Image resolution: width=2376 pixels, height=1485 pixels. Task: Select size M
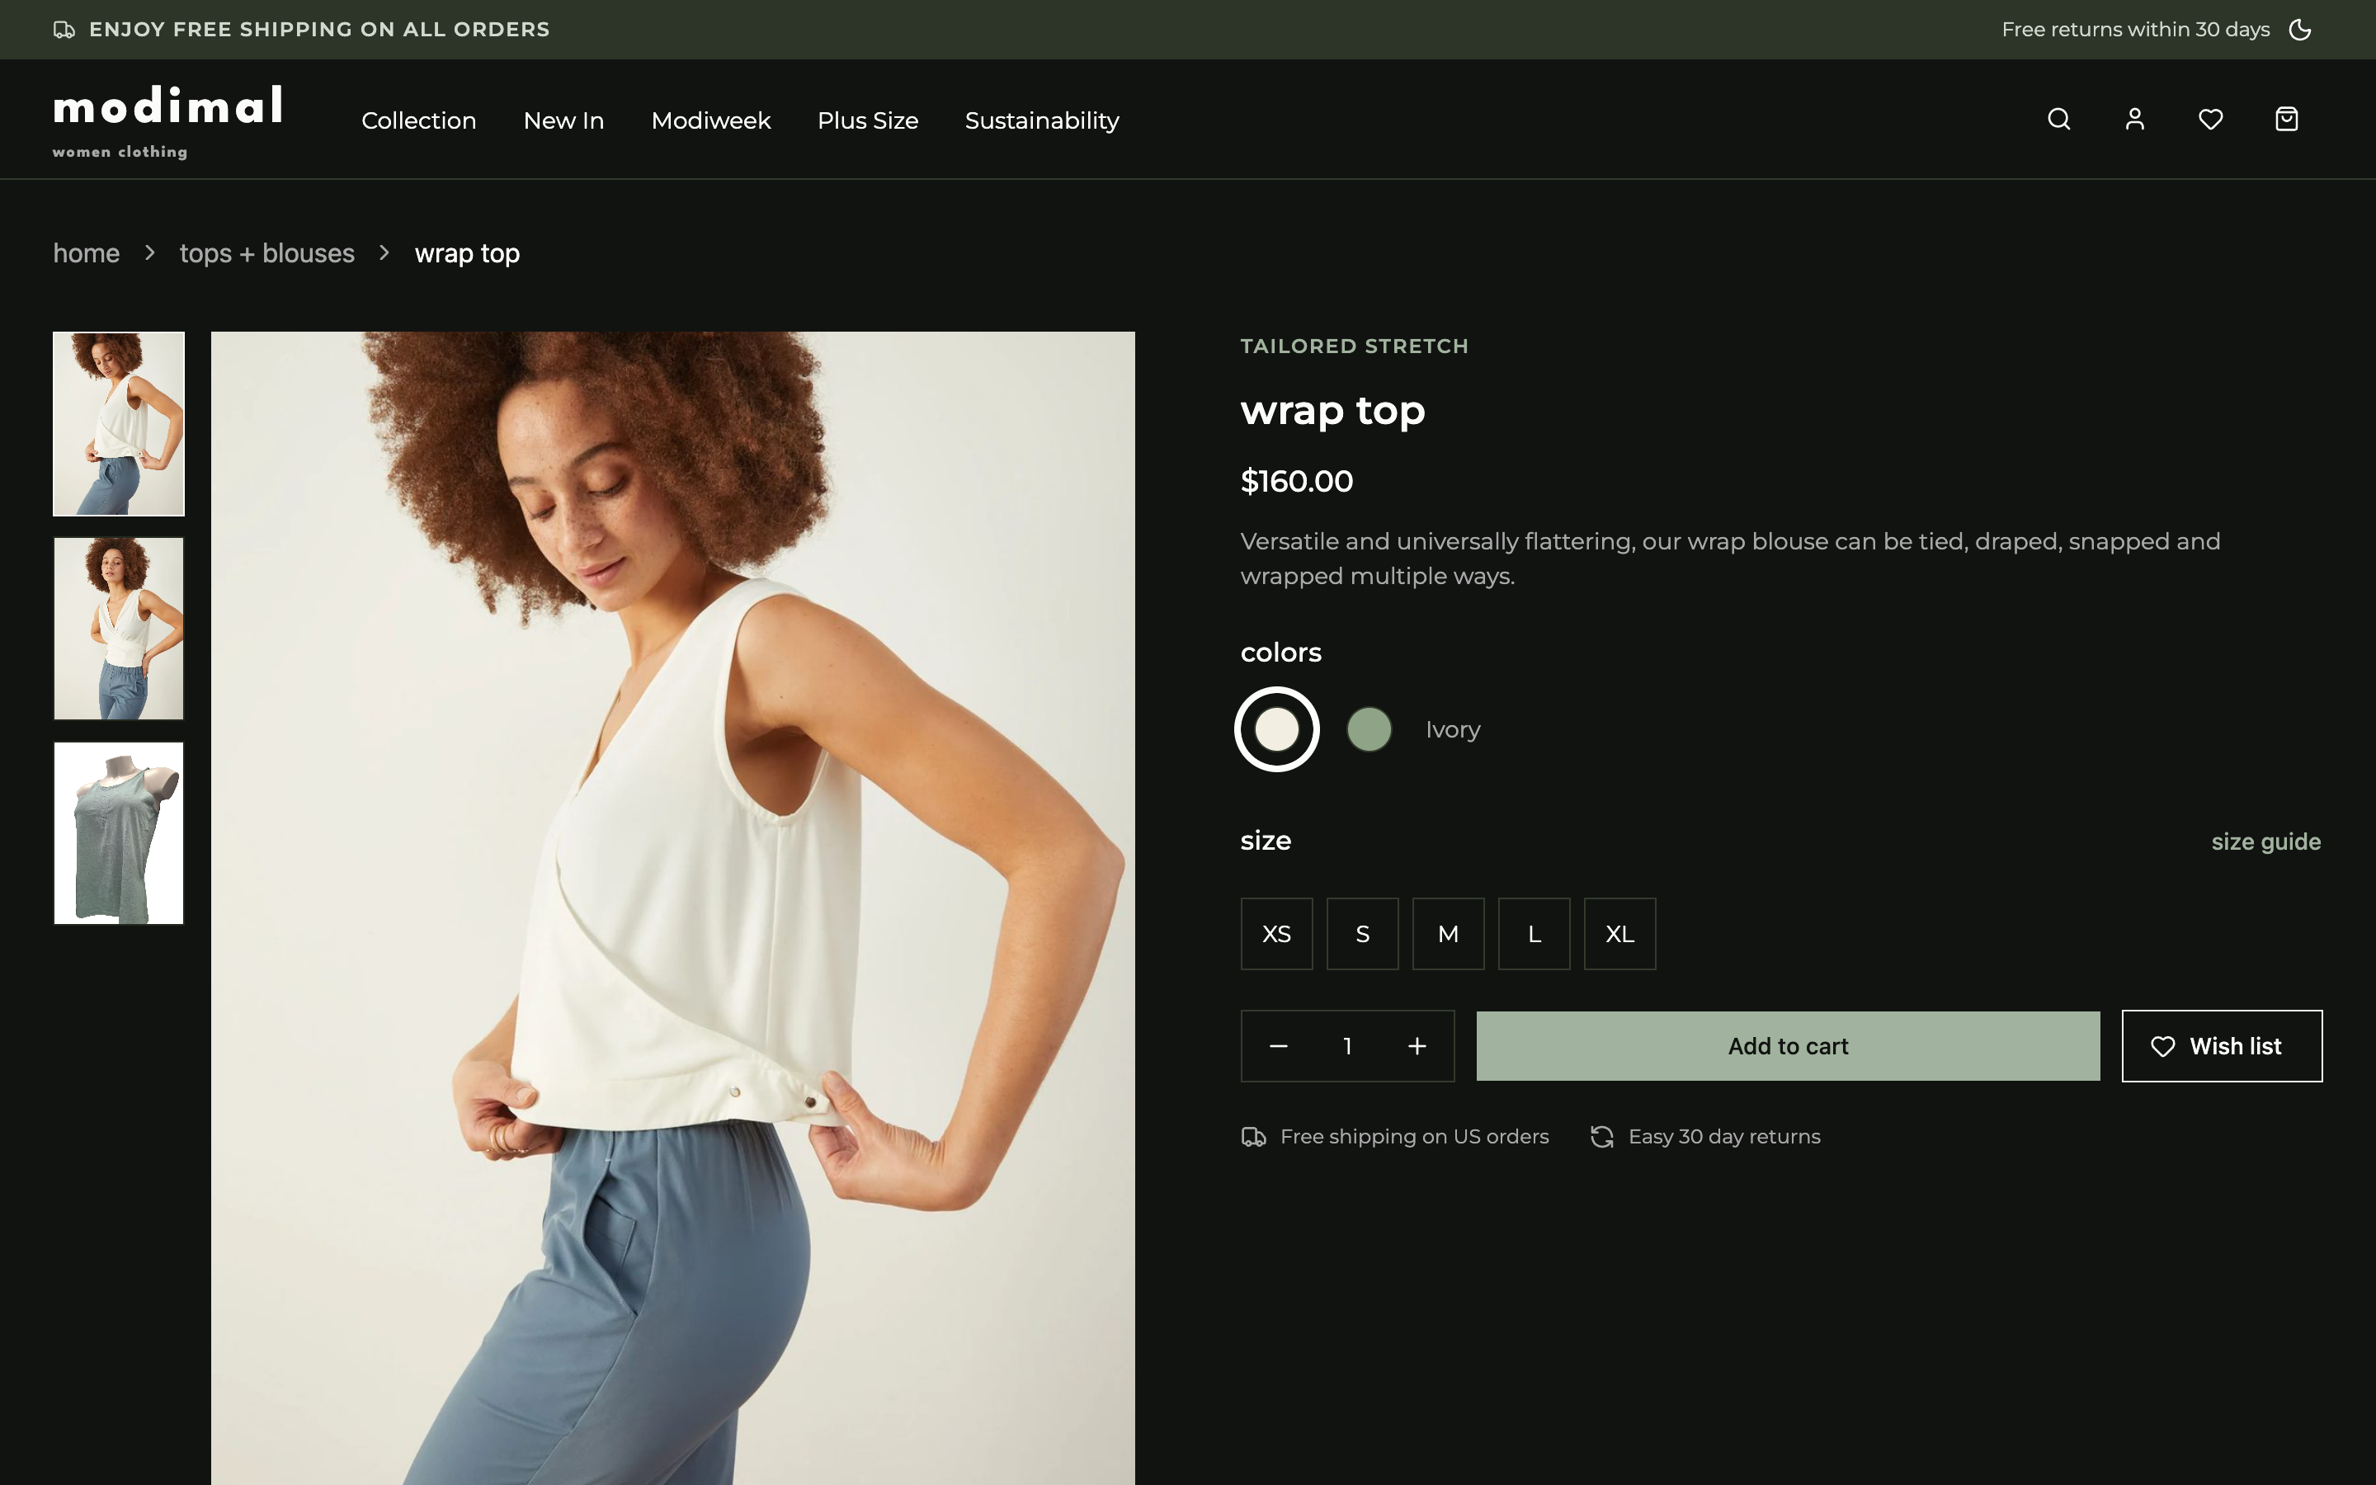coord(1448,934)
